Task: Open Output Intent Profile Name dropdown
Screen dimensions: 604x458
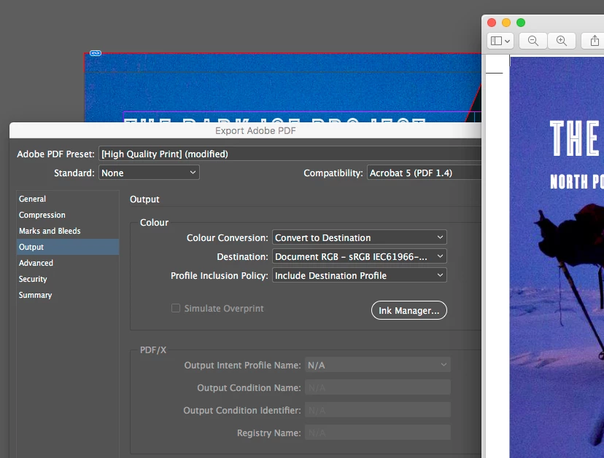Action: point(378,365)
